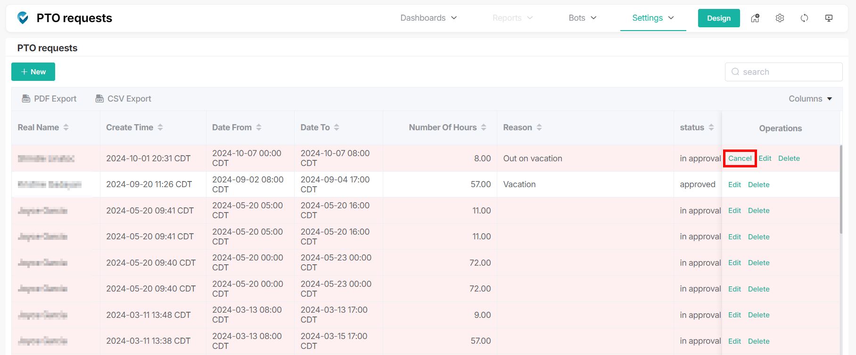Viewport: 856px width, 355px height.
Task: Click the app logo beside PTO requests
Action: [x=23, y=18]
